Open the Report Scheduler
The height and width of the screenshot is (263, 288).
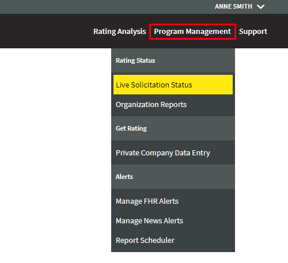[173, 241]
